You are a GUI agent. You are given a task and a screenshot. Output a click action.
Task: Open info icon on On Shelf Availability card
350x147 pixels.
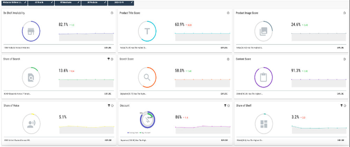(x=112, y=13)
